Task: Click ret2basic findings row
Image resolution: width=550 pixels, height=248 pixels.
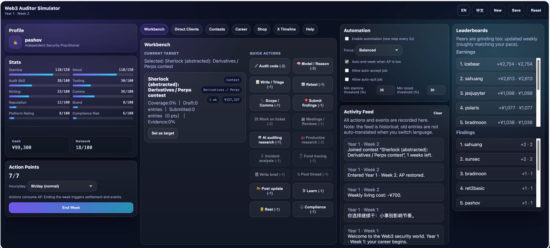Action: click(x=496, y=188)
